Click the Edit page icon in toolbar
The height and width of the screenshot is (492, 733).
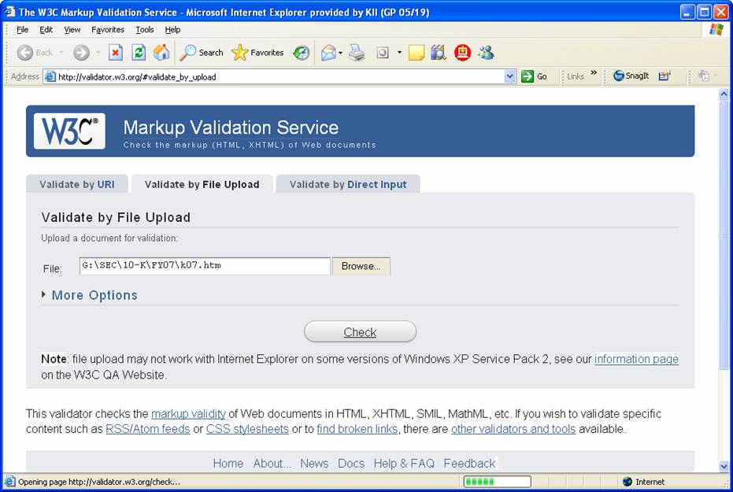point(383,53)
